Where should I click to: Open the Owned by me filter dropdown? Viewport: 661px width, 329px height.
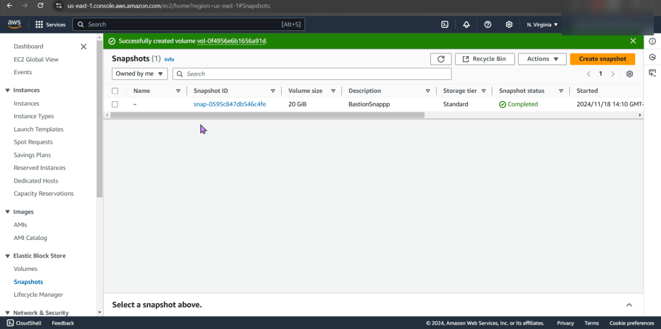pyautogui.click(x=140, y=74)
